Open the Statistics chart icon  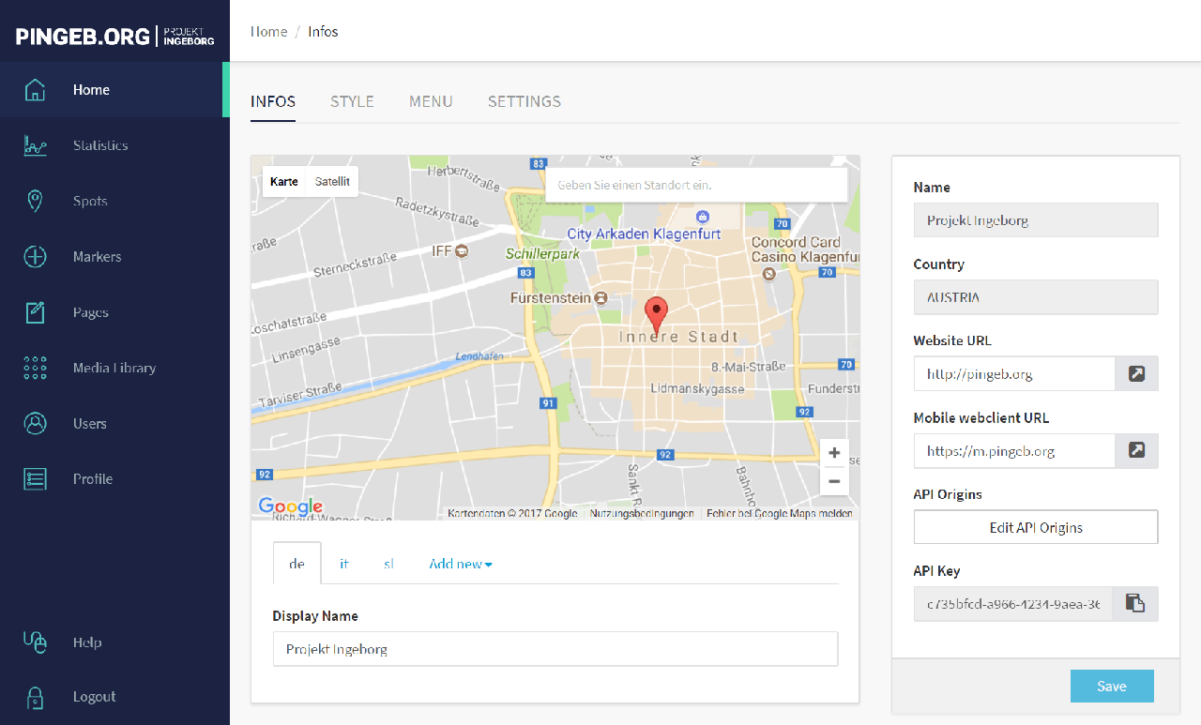[35, 145]
